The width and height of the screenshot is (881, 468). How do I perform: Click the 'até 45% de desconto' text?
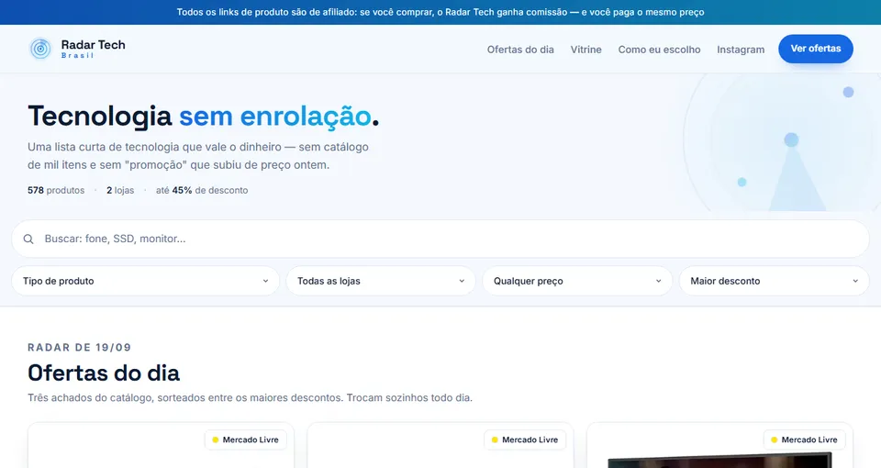[202, 191]
